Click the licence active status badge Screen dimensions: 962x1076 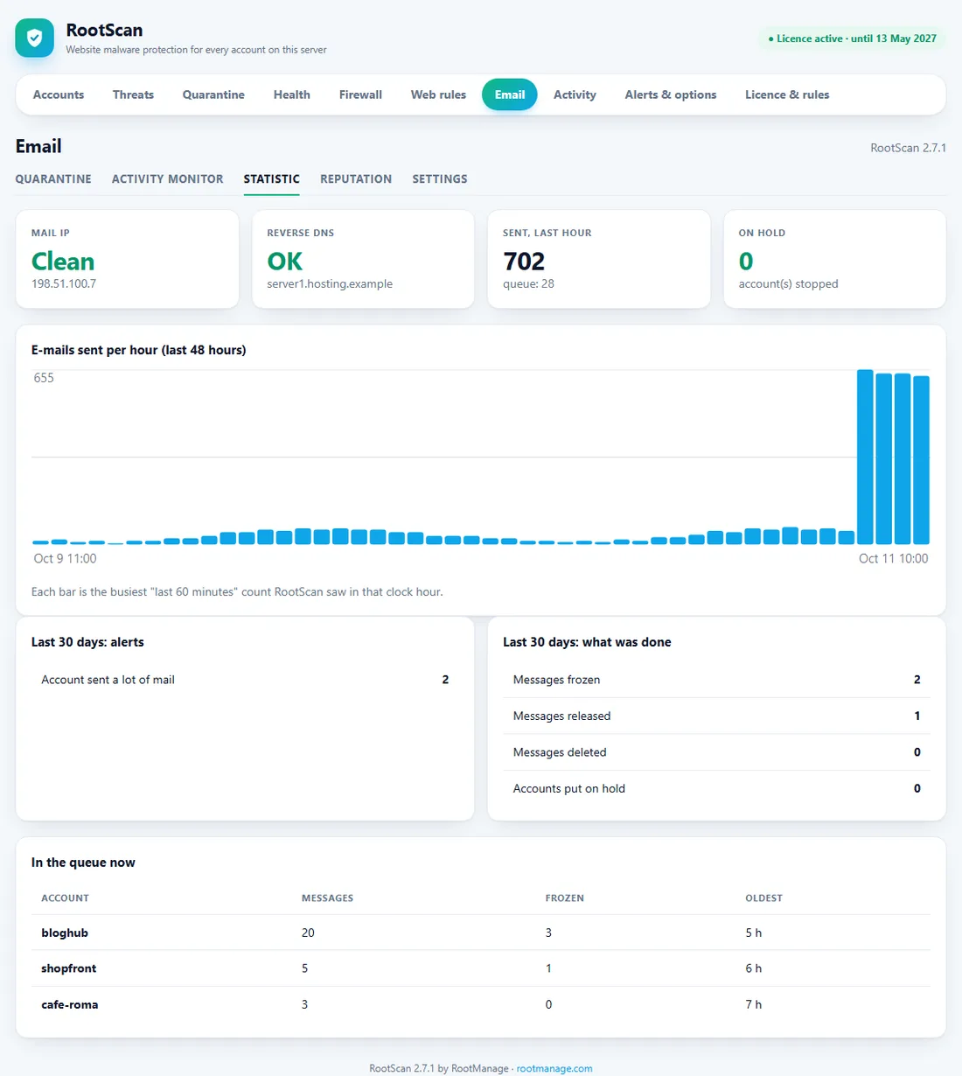point(852,38)
